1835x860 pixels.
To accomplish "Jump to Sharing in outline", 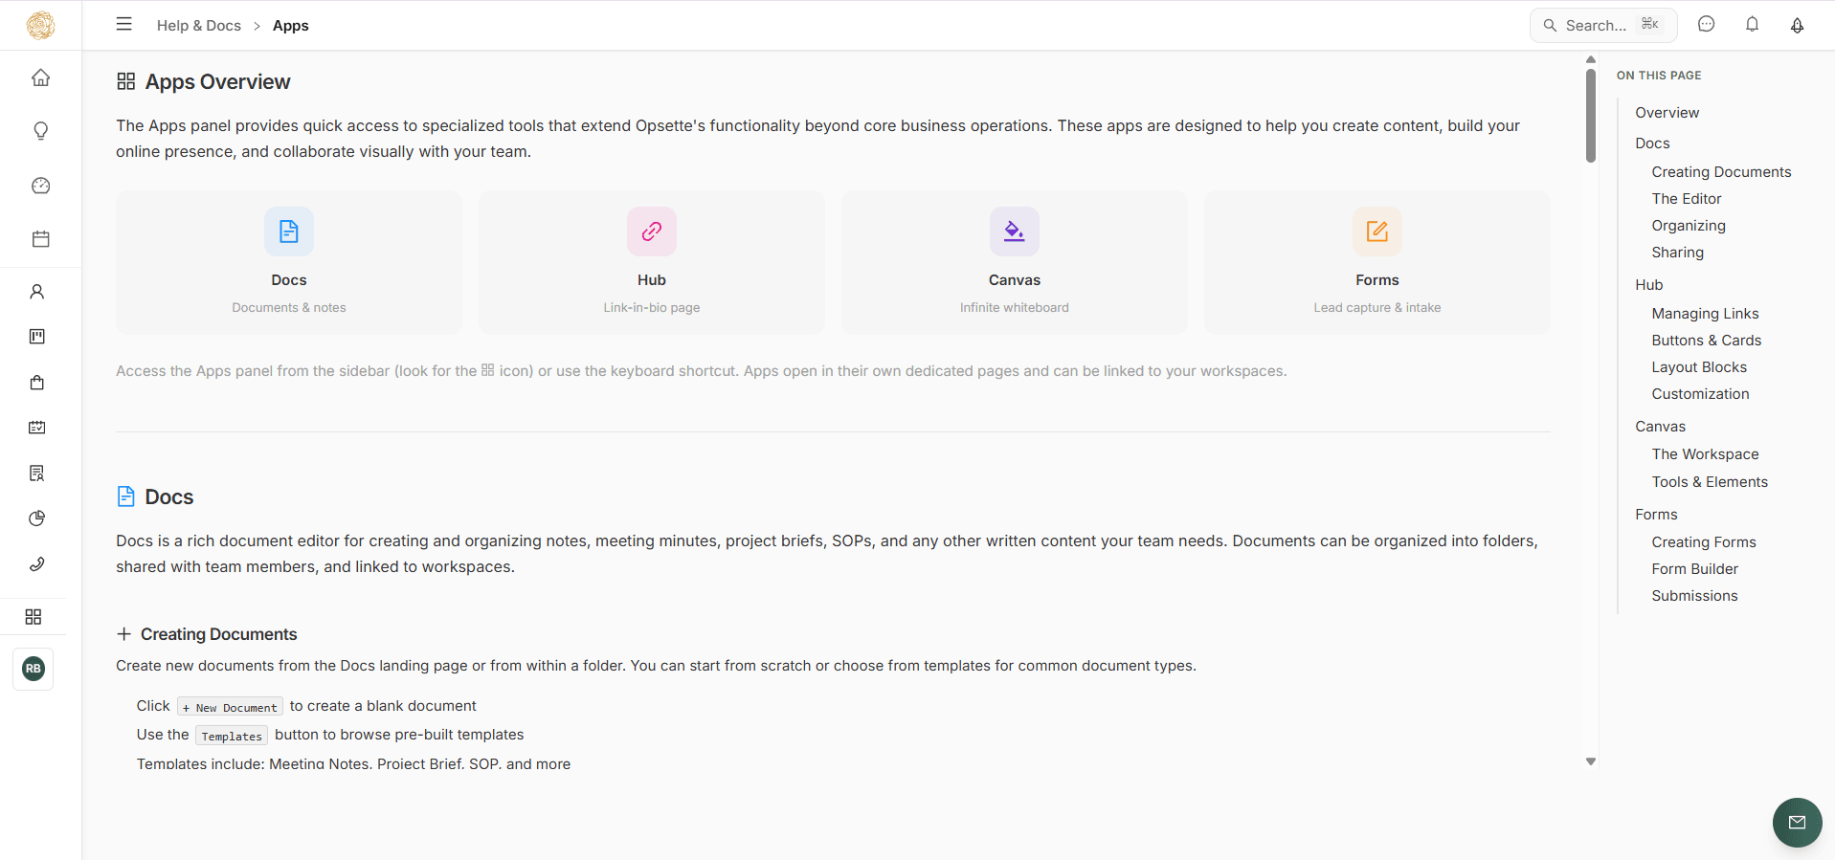I will pos(1677,253).
